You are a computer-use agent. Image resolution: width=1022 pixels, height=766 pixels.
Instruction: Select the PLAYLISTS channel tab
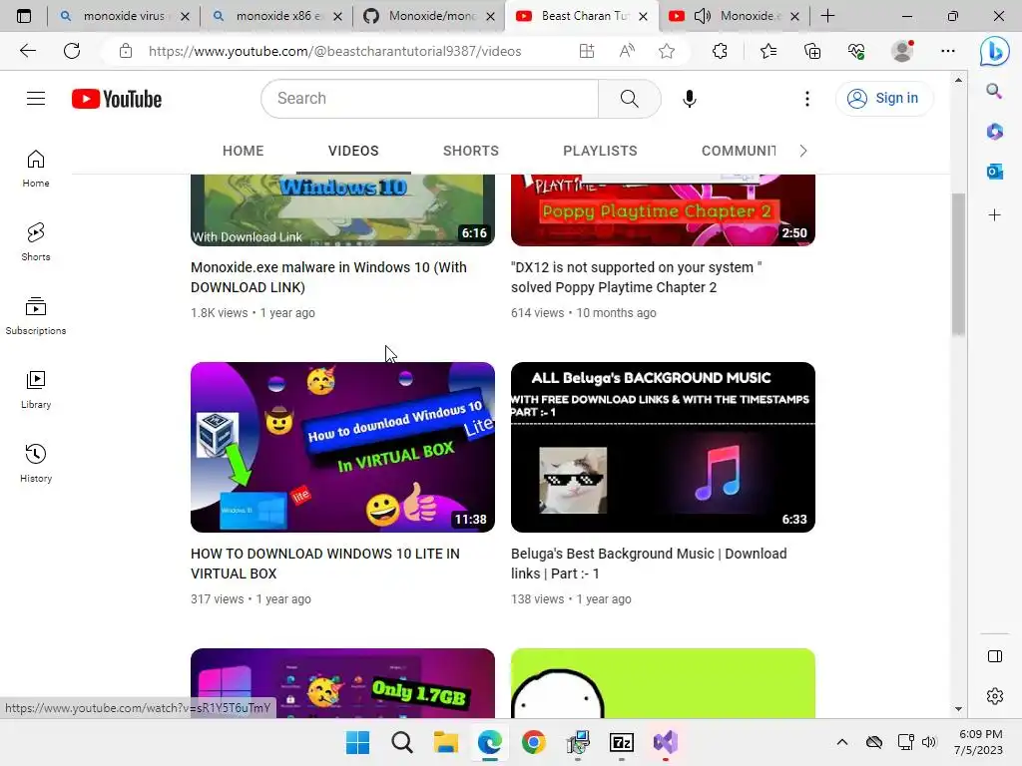[600, 151]
